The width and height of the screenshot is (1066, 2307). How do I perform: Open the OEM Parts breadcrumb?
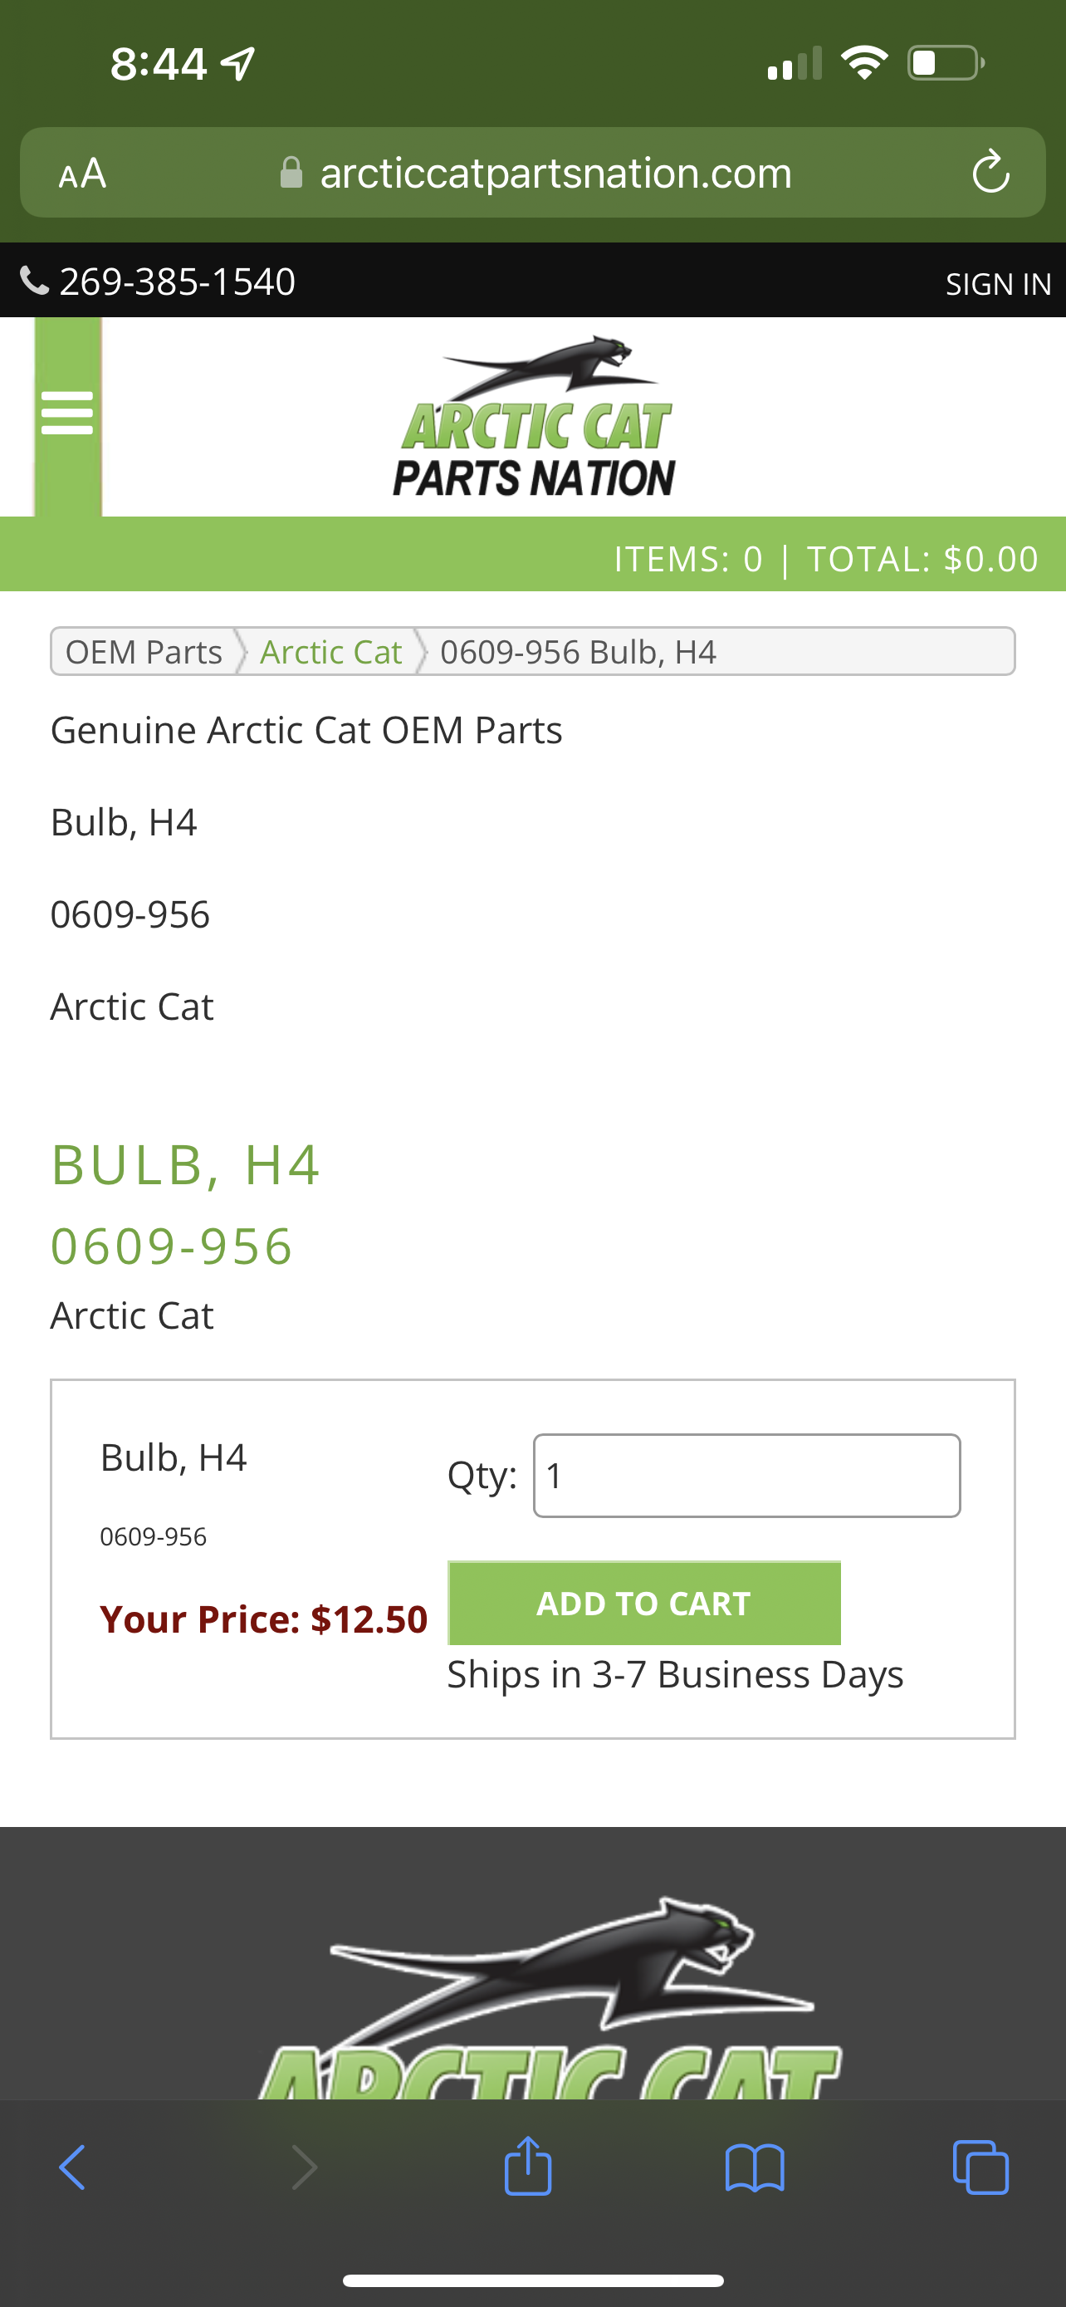(x=143, y=652)
